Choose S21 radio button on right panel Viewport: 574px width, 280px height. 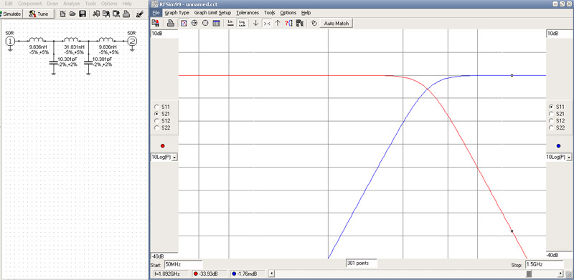click(551, 114)
